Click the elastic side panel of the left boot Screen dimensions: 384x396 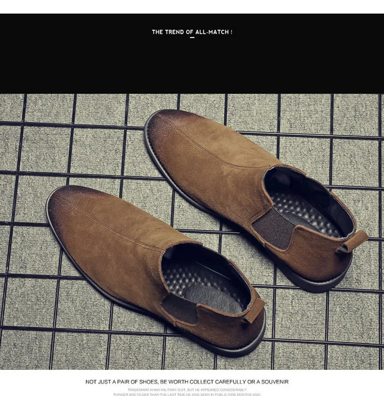tap(179, 309)
